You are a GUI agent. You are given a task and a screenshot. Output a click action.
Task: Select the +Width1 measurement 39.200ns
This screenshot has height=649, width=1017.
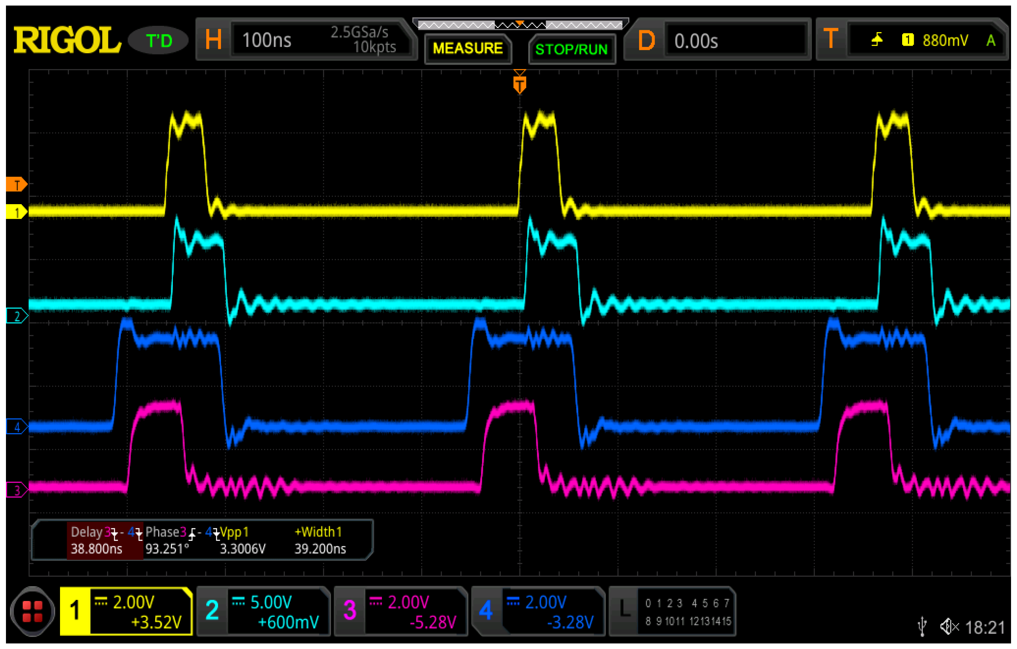tap(320, 541)
